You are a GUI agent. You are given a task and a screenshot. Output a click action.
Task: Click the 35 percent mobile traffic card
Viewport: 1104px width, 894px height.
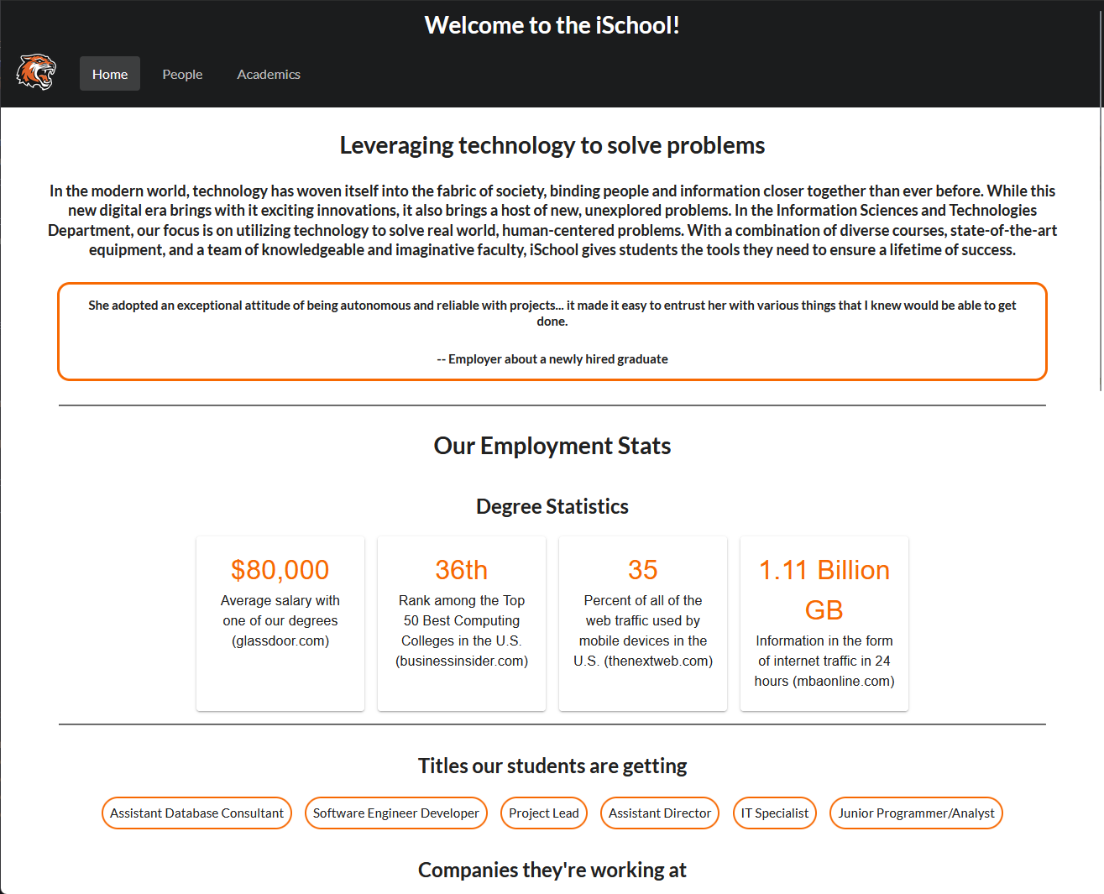[x=642, y=623]
